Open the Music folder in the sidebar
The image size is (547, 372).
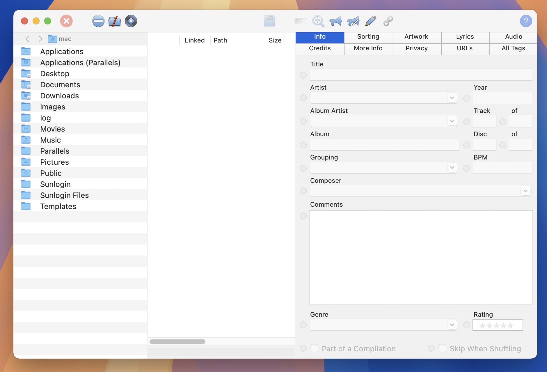[50, 140]
